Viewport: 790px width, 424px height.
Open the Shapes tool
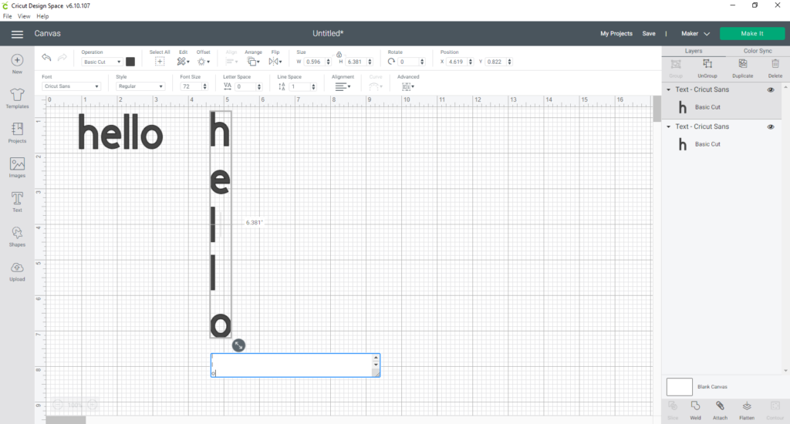click(x=17, y=236)
